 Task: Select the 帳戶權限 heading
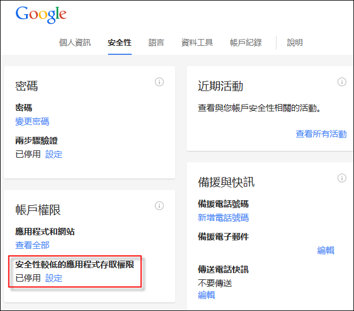click(38, 210)
